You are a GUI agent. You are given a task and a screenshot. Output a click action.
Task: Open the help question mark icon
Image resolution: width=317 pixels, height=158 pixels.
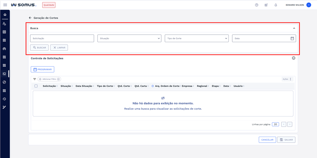257,5
